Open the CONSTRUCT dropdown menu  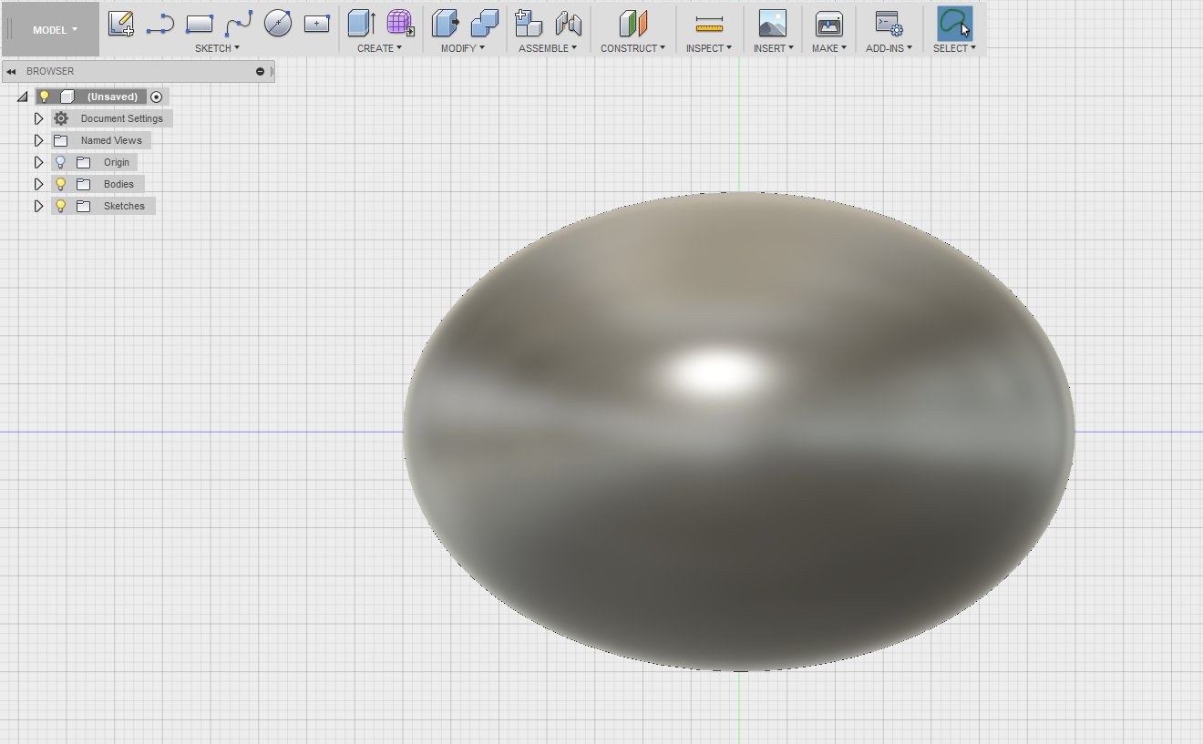coord(632,48)
